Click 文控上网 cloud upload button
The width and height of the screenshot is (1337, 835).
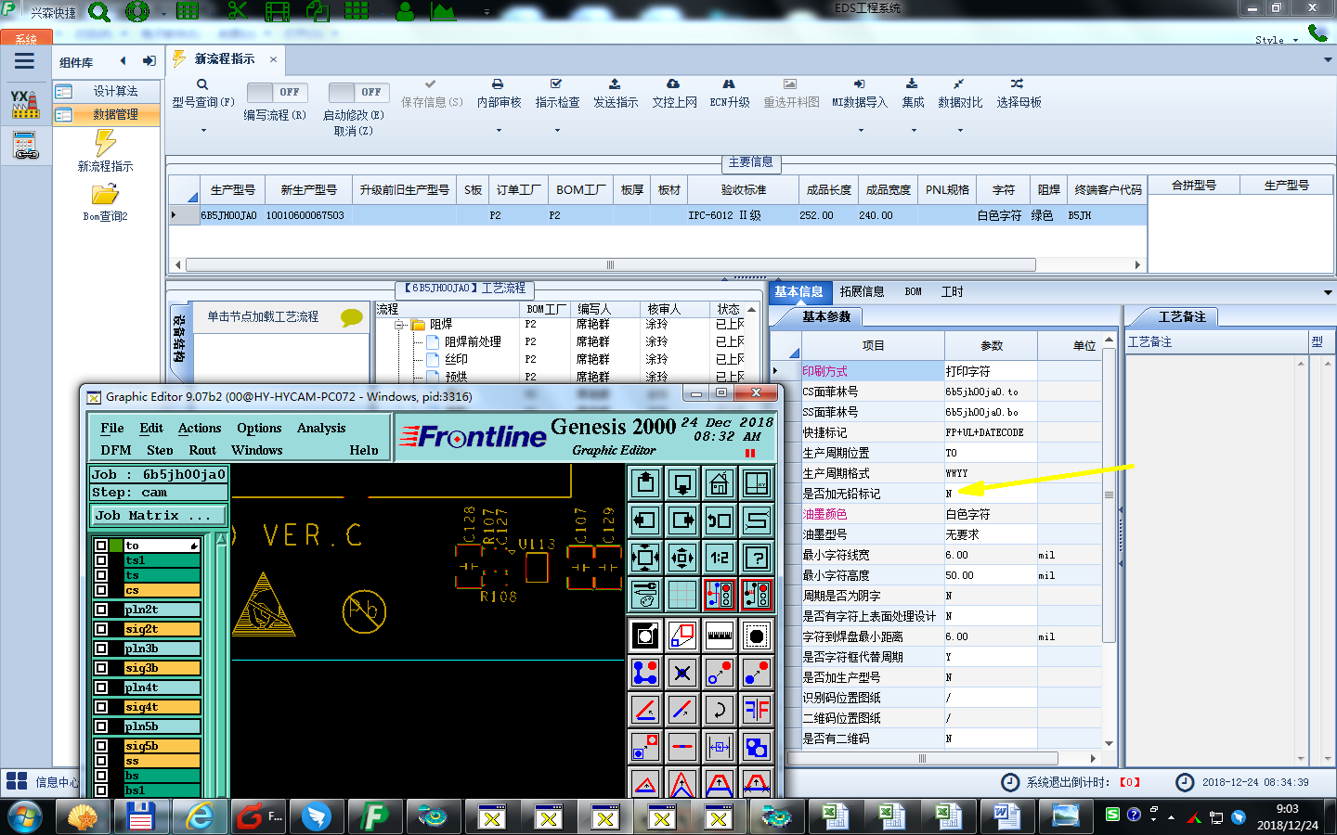pyautogui.click(x=674, y=94)
